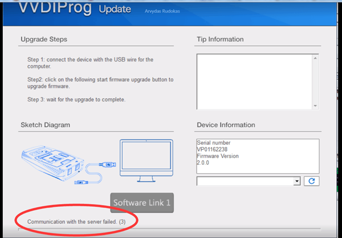Screen dimensions: 342x238
Task: Click inside the Tip Information text area
Action: (x=255, y=82)
